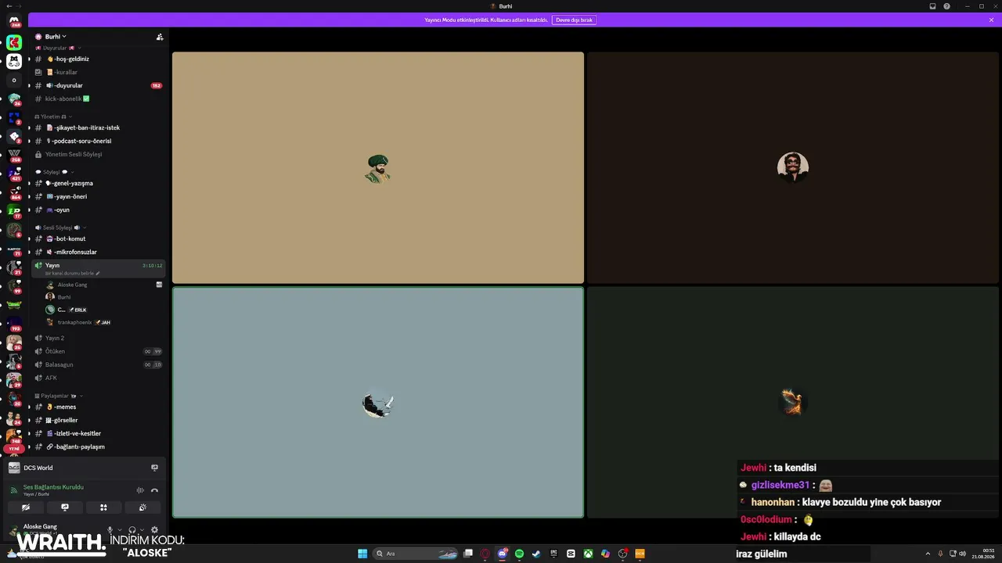Collapse the Yönetim channel category

click(53, 117)
